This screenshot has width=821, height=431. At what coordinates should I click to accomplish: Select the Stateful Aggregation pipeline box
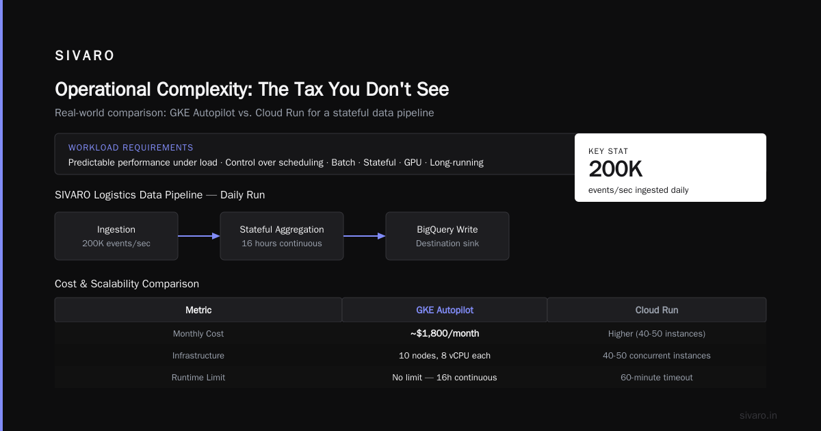282,236
